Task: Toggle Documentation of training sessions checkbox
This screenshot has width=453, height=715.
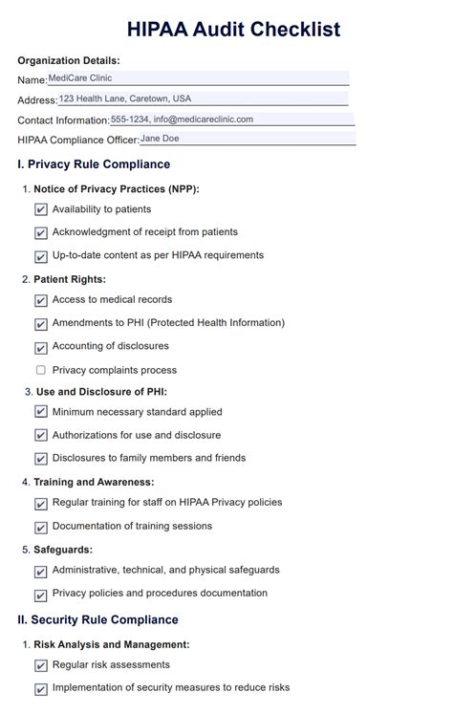Action: tap(41, 527)
